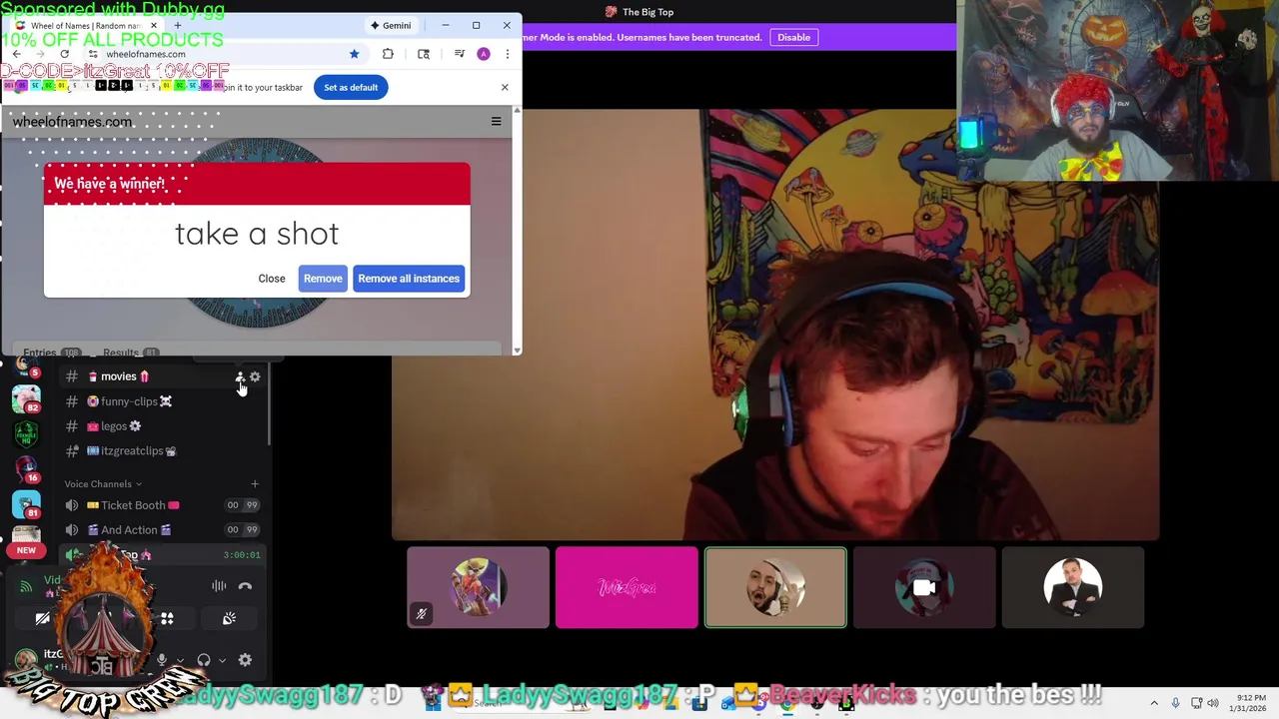Close the 'We have a winner' dialog
This screenshot has height=719, width=1279.
coord(272,279)
